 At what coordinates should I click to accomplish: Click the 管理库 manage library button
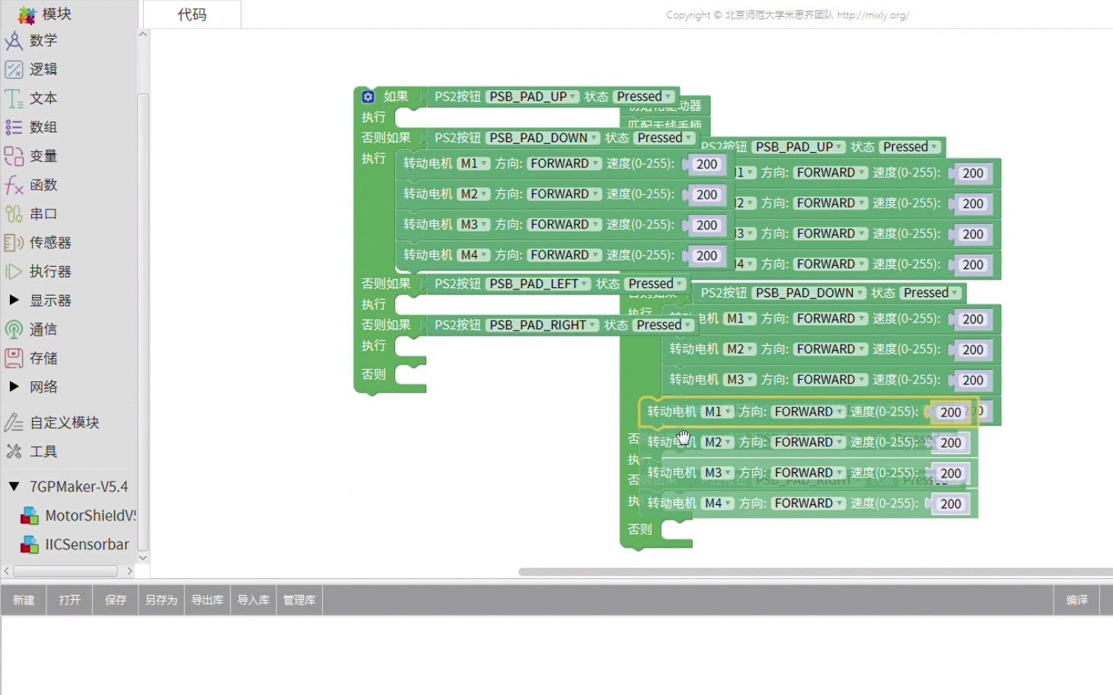[299, 600]
